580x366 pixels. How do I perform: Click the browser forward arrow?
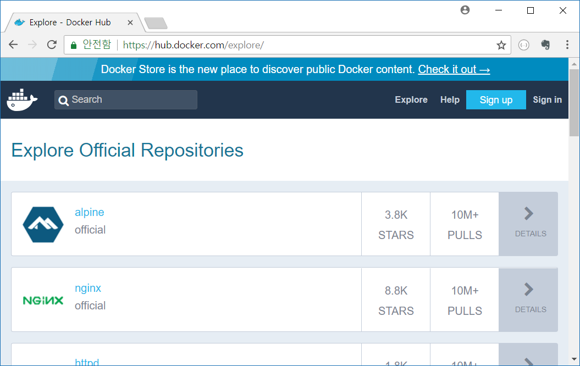[32, 45]
